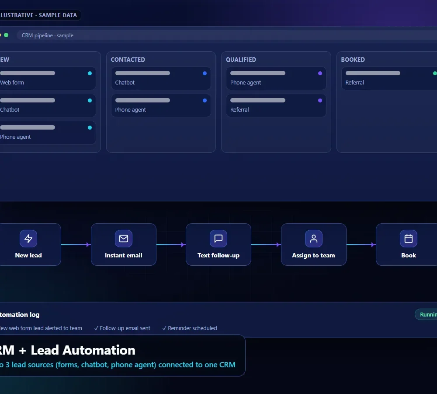Image resolution: width=437 pixels, height=394 pixels.
Task: Click the QUALIFIED column header
Action: pos(241,60)
